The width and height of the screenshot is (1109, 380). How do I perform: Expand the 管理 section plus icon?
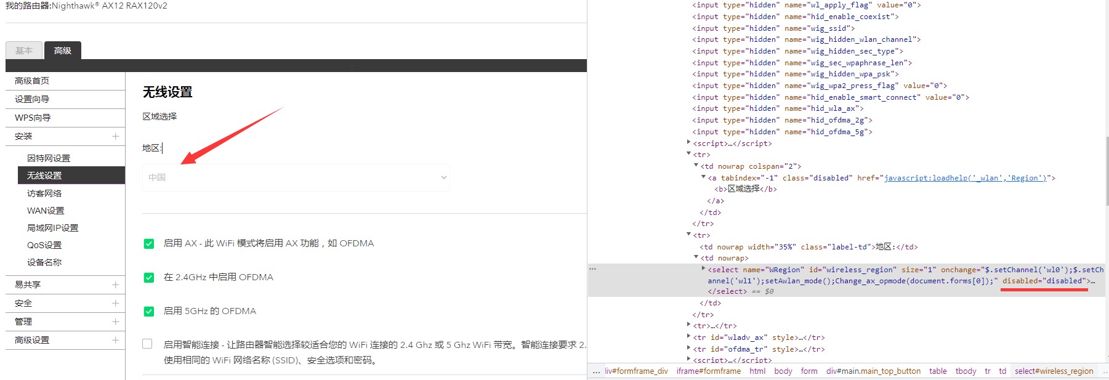115,321
